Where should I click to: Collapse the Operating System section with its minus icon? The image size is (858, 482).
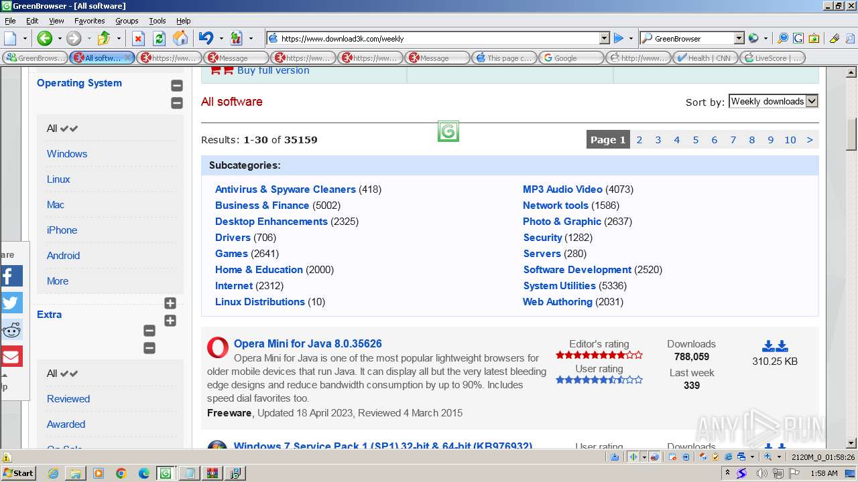point(177,85)
